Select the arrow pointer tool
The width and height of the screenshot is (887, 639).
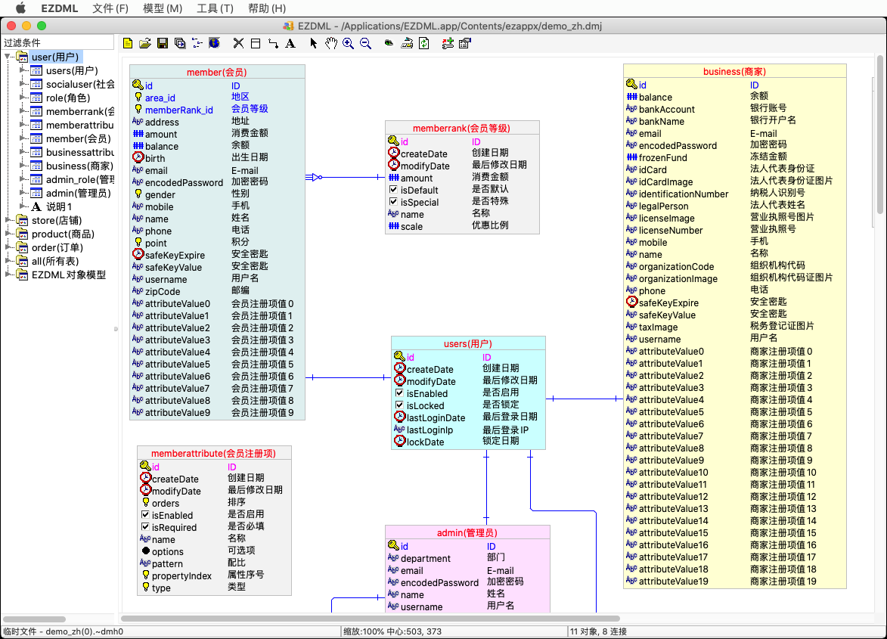click(x=313, y=44)
